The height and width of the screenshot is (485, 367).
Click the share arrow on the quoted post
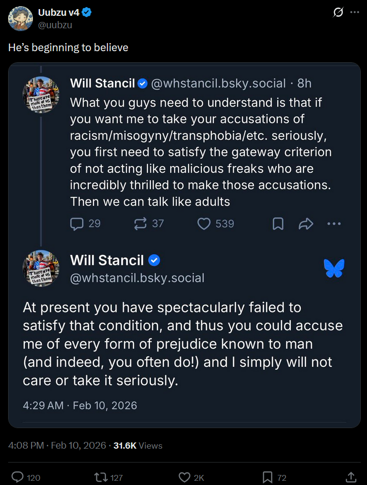click(306, 224)
